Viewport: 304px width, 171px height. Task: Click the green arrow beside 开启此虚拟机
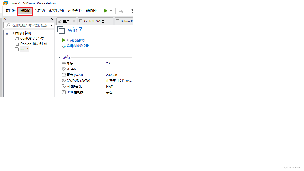(64, 40)
